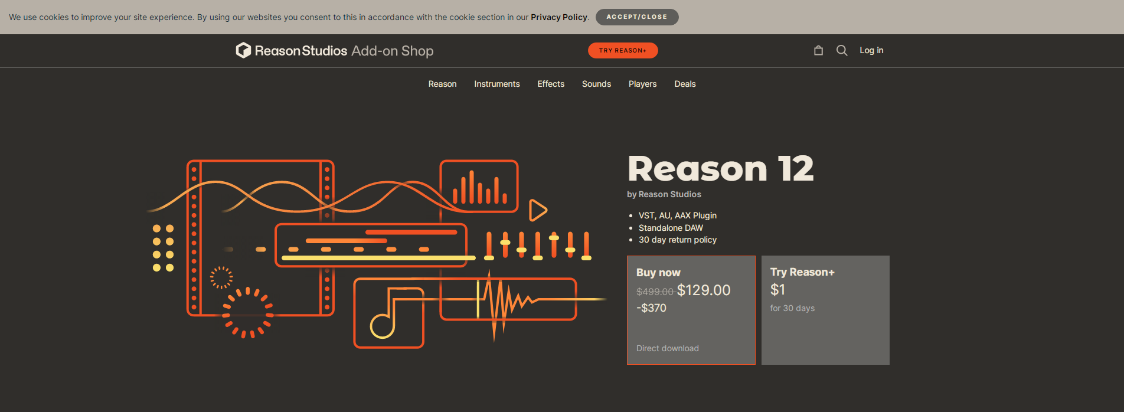
Task: Choose the Try Reason+ $1 option
Action: pyautogui.click(x=825, y=310)
